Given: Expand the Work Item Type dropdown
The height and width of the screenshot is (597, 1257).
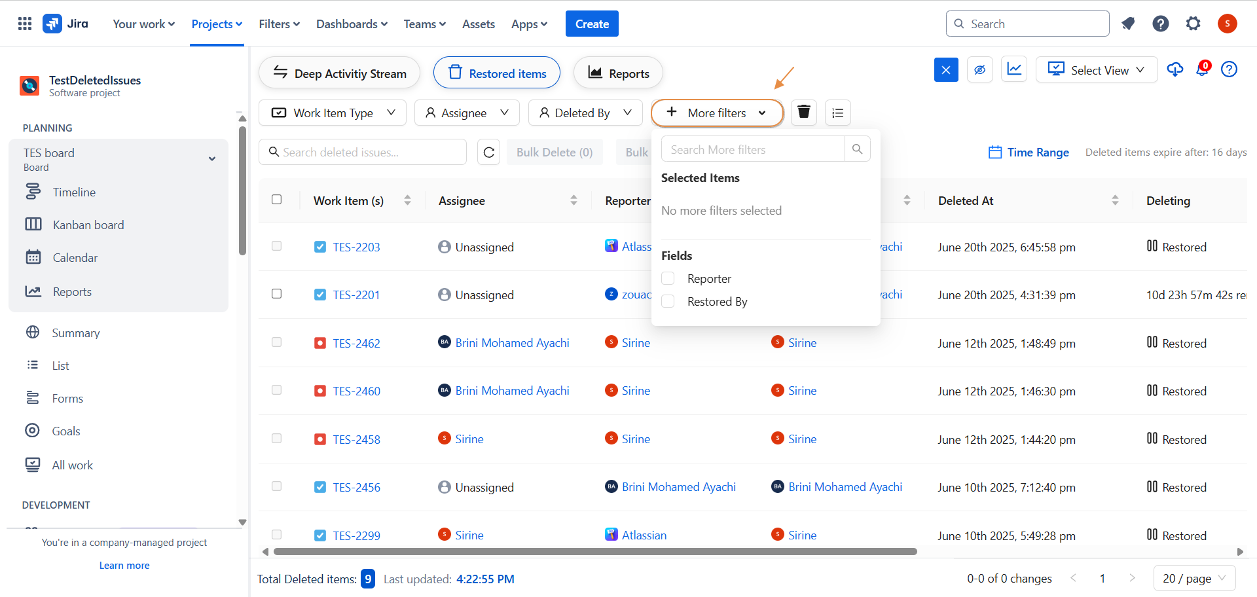Looking at the screenshot, I should tap(333, 113).
